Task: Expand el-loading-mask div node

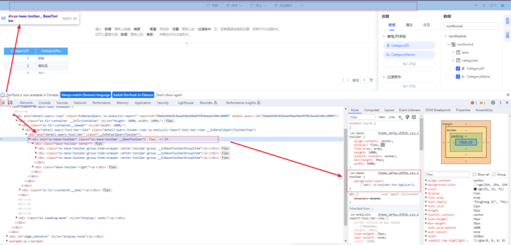Action: [17, 217]
